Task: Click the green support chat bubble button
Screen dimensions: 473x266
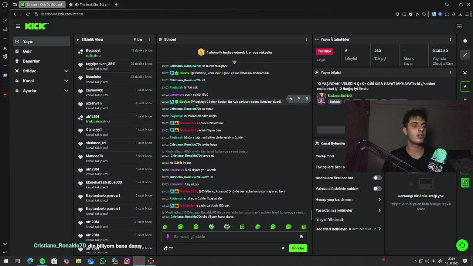Action: [x=462, y=245]
